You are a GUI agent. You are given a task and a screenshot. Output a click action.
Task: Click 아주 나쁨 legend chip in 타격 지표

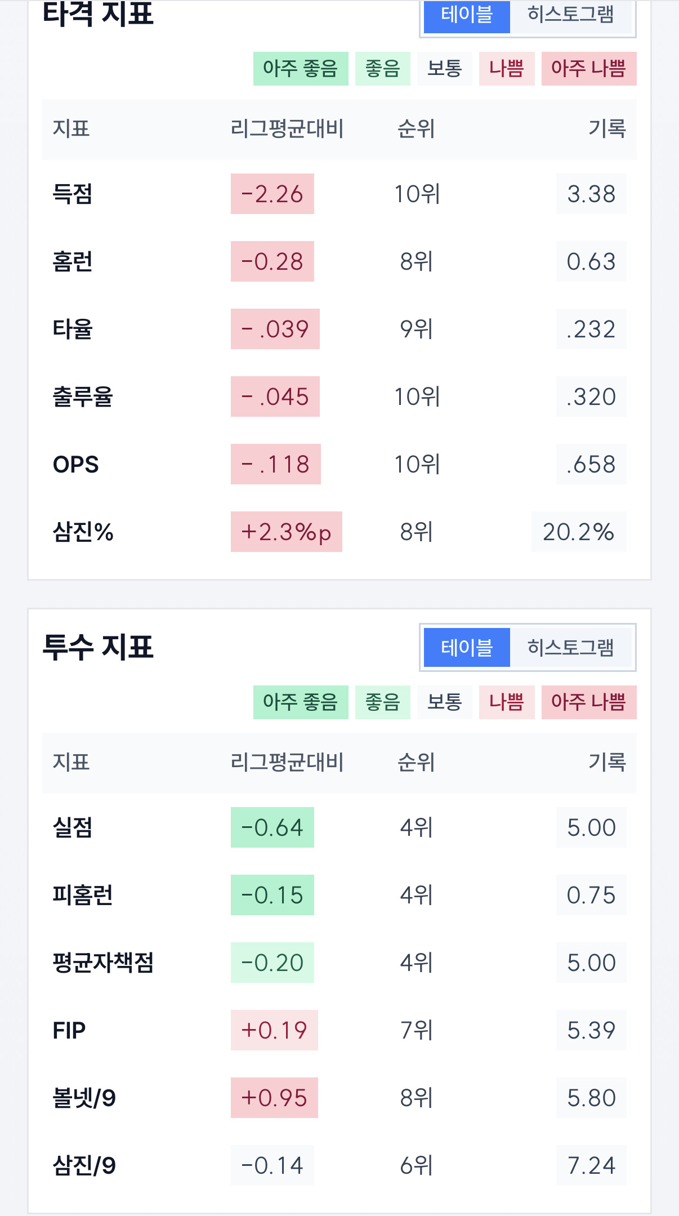click(x=589, y=69)
